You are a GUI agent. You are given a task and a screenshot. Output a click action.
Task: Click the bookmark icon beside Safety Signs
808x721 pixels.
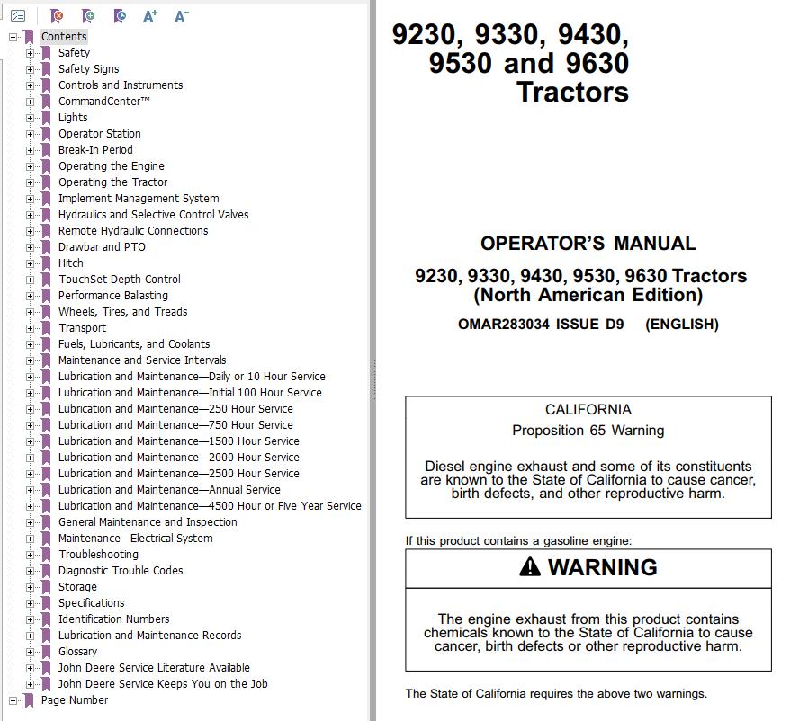(x=46, y=69)
